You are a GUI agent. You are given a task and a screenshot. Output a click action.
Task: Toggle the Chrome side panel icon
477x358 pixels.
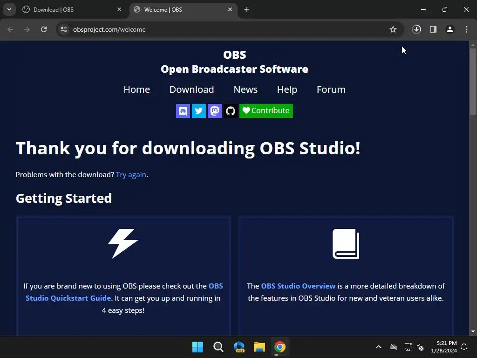[x=433, y=29]
